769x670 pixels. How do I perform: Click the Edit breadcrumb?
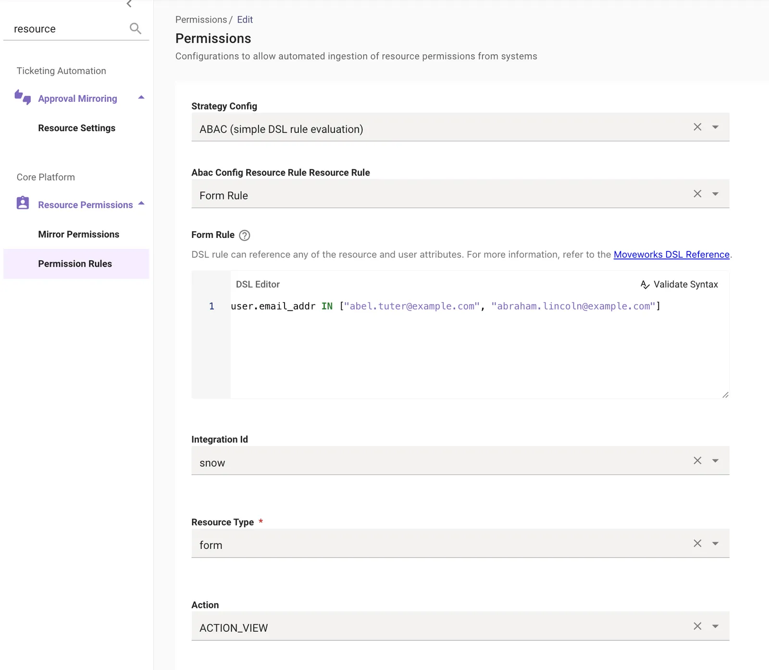245,20
